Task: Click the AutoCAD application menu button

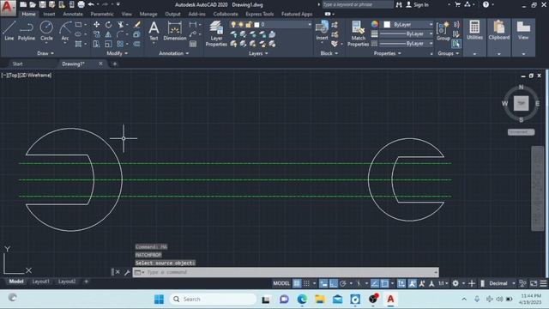Action: click(x=8, y=8)
